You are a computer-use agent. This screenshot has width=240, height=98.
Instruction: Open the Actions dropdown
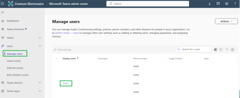226,21
